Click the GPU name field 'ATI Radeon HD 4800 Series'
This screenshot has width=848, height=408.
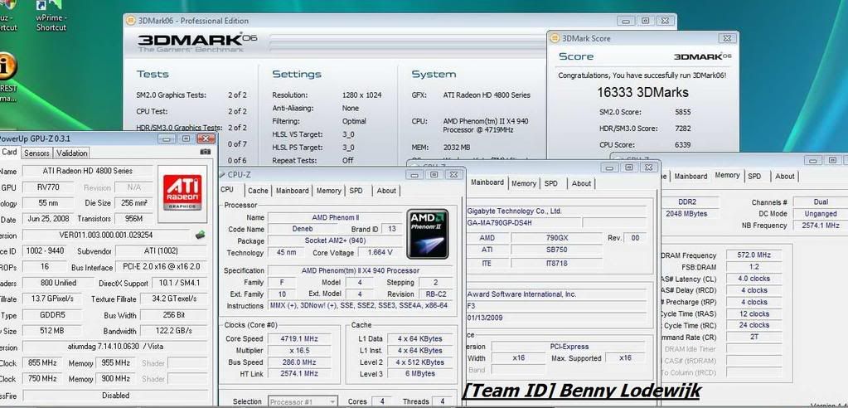(x=87, y=171)
